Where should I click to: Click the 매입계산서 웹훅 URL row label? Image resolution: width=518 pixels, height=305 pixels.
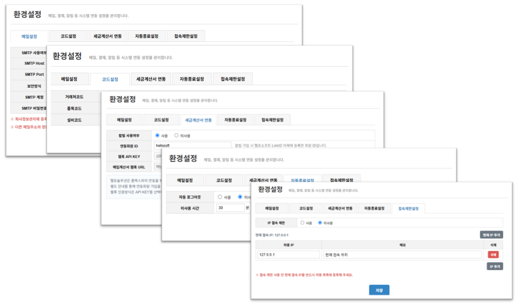129,167
